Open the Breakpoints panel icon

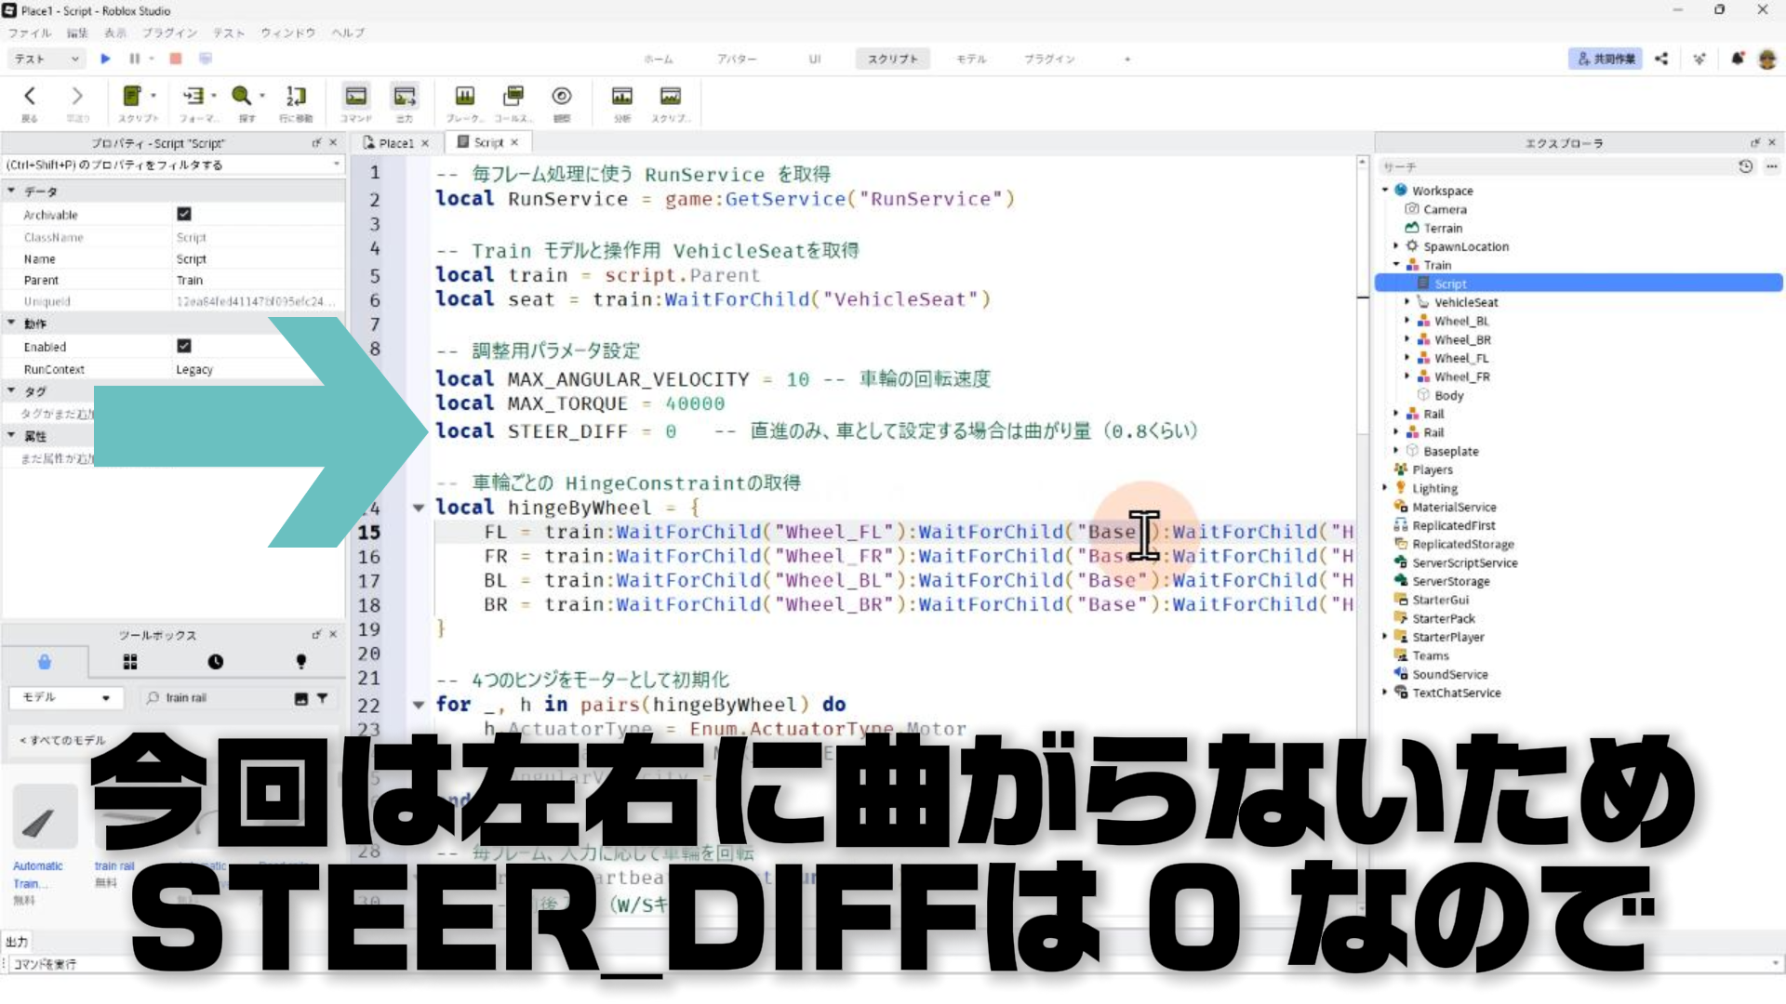[464, 97]
